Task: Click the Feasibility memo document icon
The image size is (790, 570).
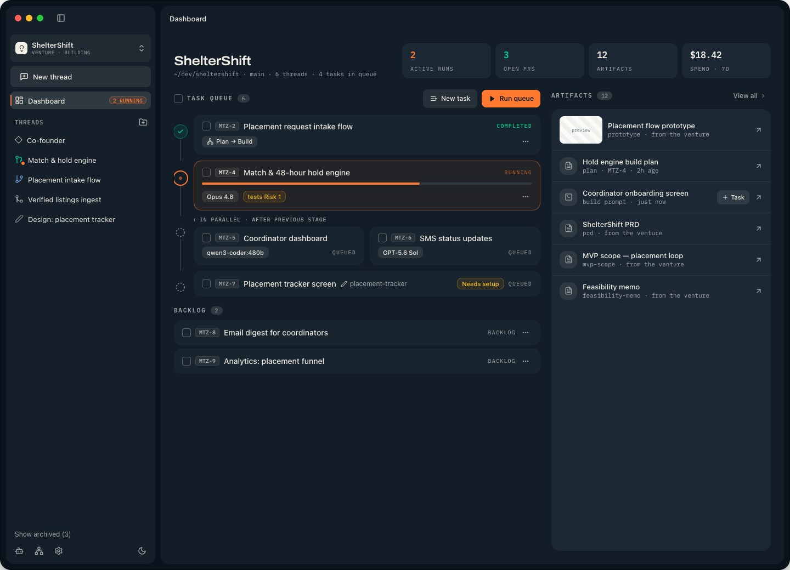Action: (569, 291)
